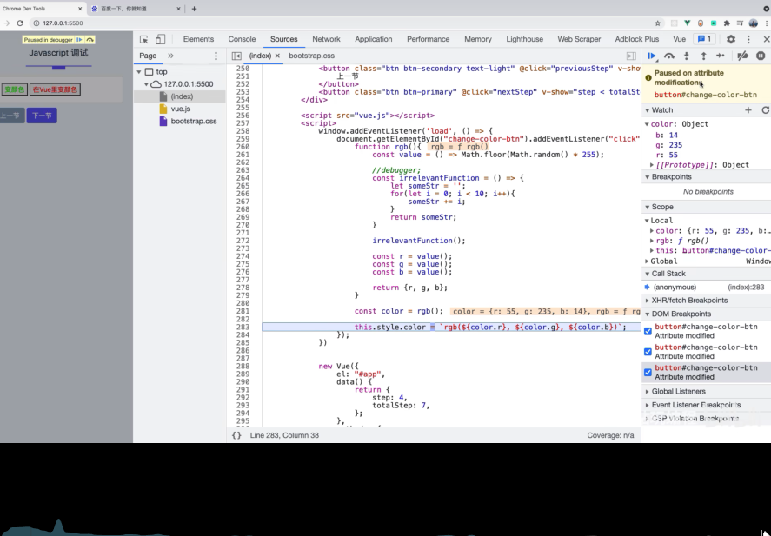Switch to bootstrap.css source tab
Image resolution: width=771 pixels, height=536 pixels.
312,56
